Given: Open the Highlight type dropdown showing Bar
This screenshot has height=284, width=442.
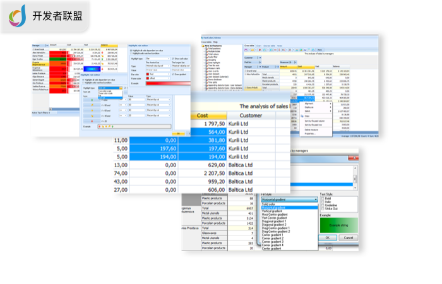Looking at the screenshot, I should pos(159,57).
